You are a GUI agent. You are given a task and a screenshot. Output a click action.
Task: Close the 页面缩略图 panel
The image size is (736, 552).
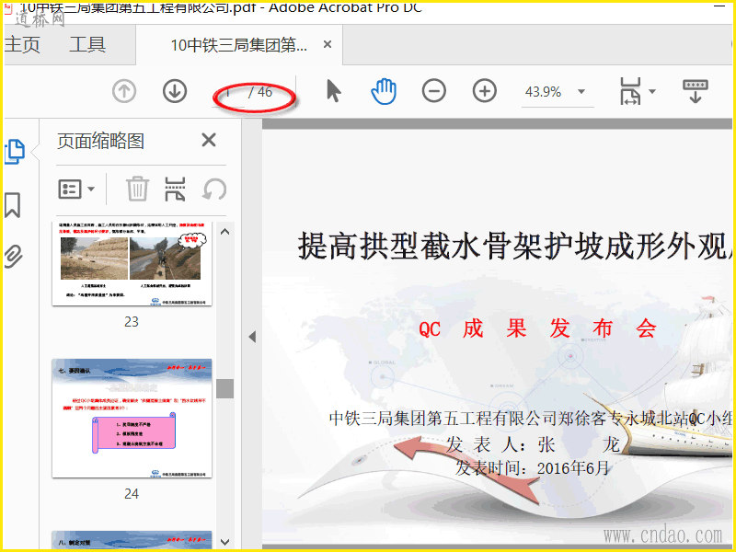coord(209,140)
